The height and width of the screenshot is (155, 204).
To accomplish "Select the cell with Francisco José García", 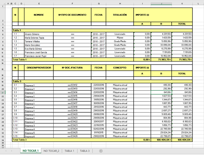I will pos(39,53).
